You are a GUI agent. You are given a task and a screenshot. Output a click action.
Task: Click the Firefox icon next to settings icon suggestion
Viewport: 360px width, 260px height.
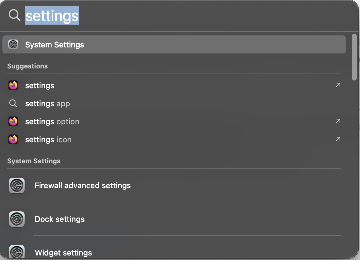click(13, 139)
